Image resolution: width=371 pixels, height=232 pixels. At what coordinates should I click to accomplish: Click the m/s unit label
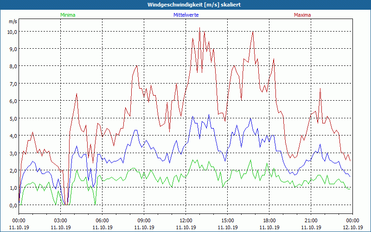click(13, 21)
